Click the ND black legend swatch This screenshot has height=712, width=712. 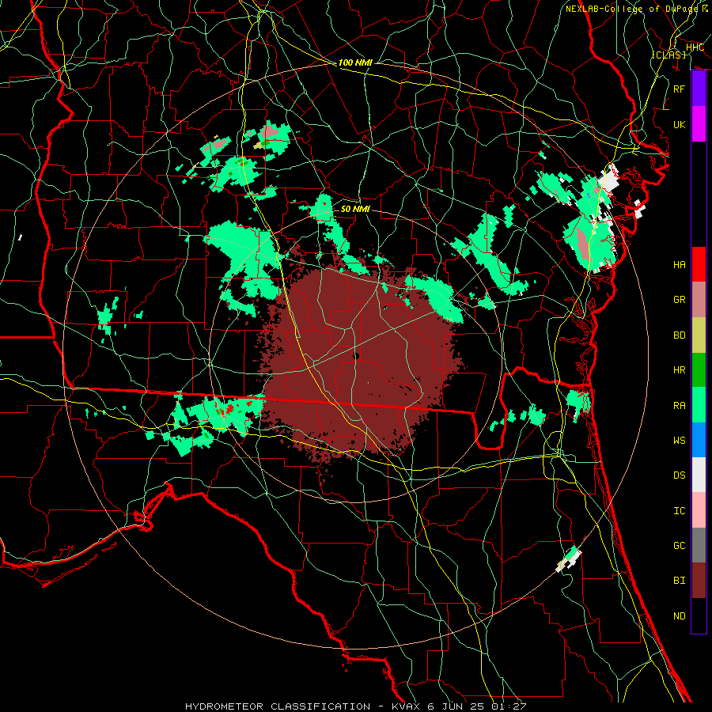coord(699,615)
